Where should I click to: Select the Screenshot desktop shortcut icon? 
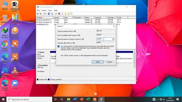pyautogui.click(x=15, y=58)
